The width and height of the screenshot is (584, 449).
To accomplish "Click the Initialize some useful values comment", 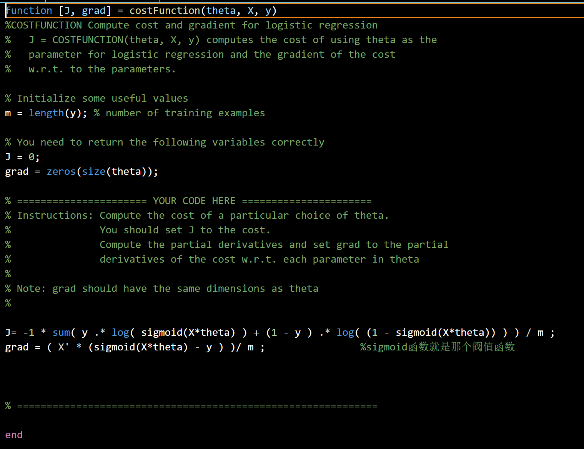I will pyautogui.click(x=102, y=99).
